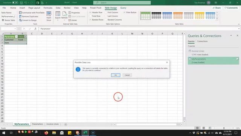Click the Export table icon
The width and height of the screenshot is (241, 136).
click(x=58, y=16)
